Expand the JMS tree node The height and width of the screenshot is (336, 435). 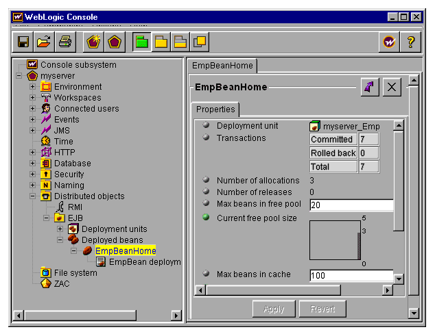(32, 130)
